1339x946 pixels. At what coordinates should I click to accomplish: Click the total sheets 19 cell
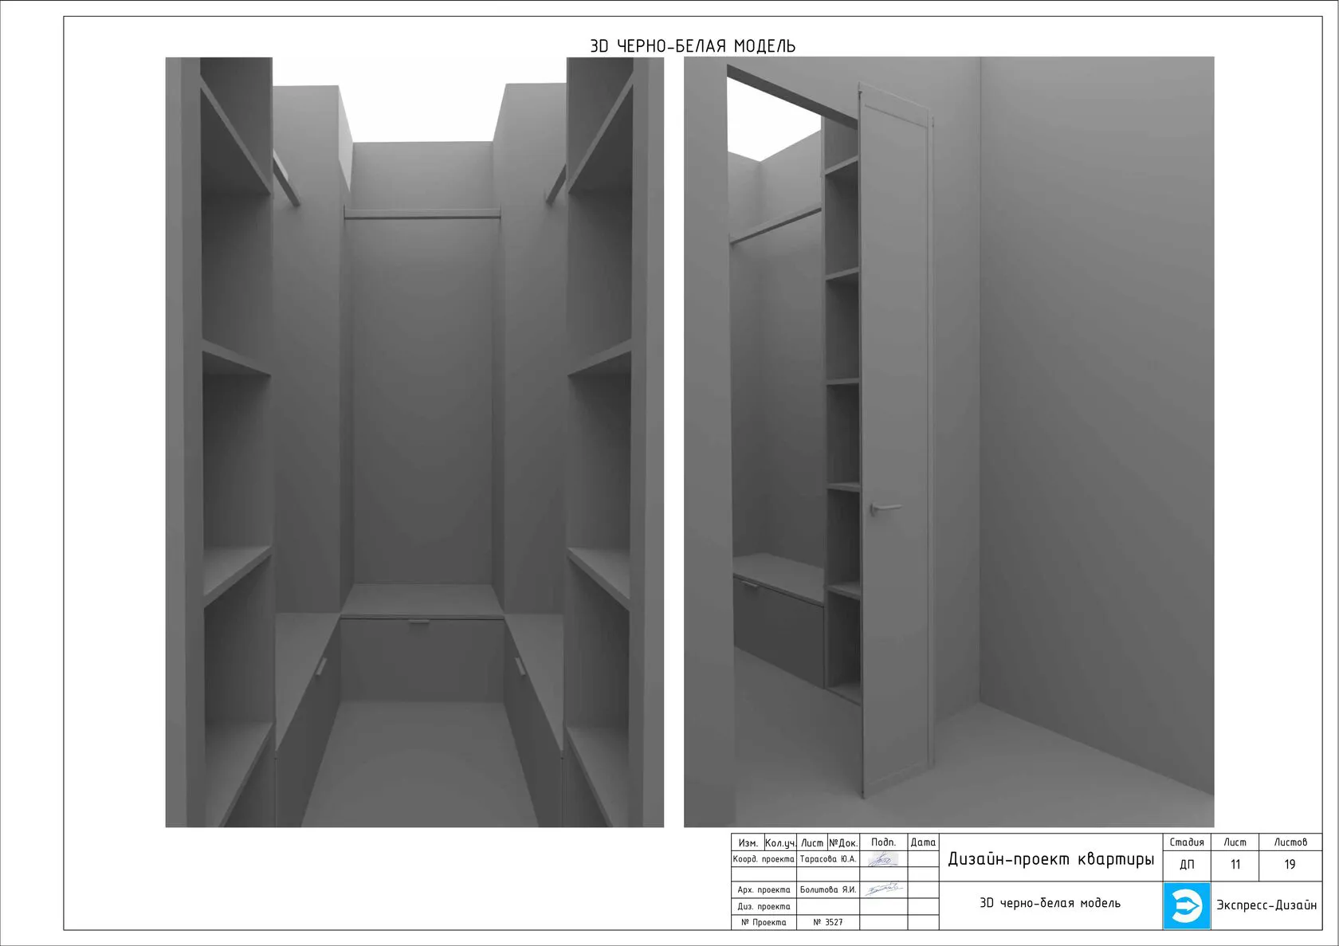(1290, 865)
